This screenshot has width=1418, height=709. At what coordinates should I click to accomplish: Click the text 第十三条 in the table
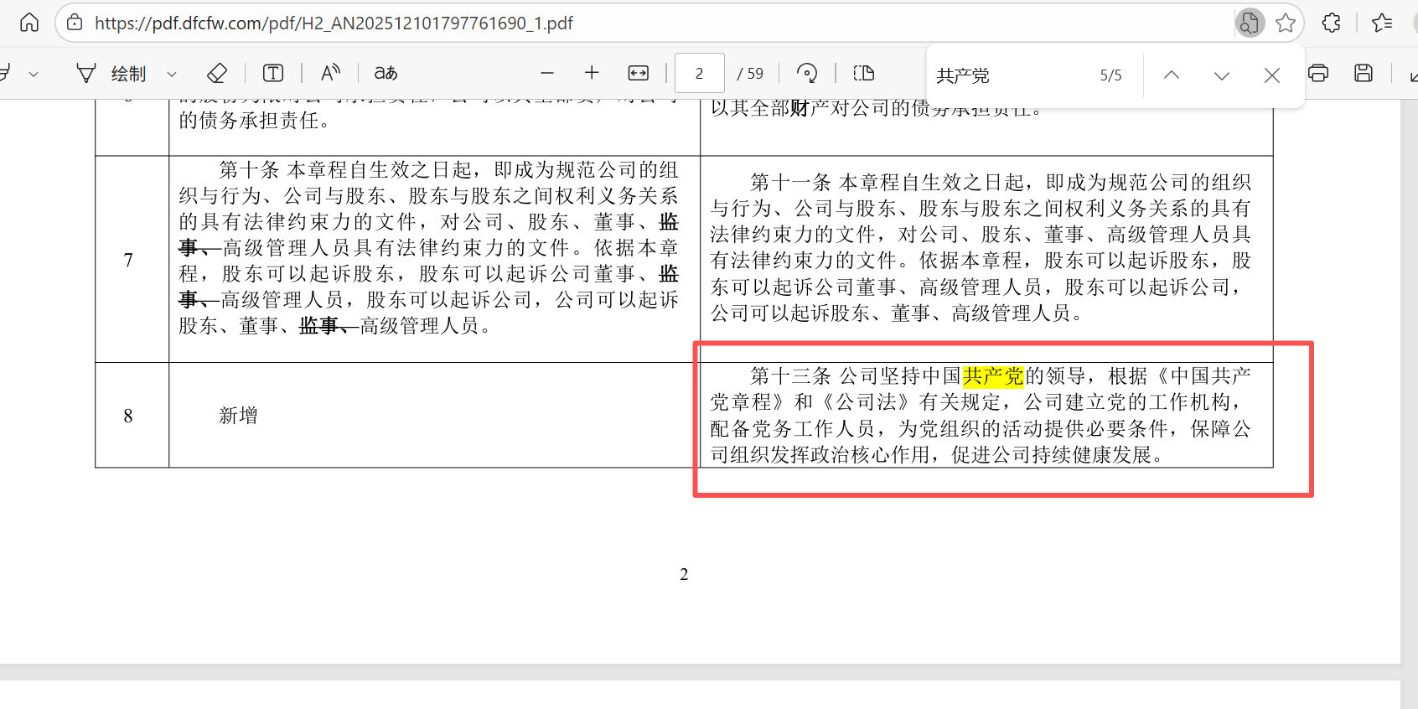pos(790,376)
